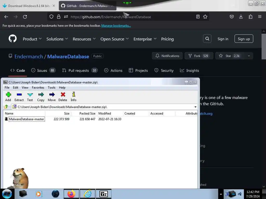This screenshot has width=266, height=199.
Task: Open the Security tab
Action: coord(164,70)
